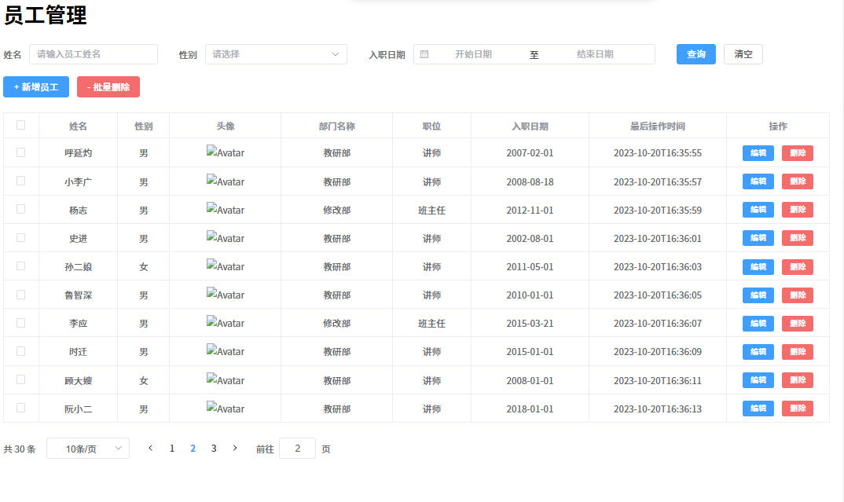Delete employee 李应

click(x=797, y=324)
